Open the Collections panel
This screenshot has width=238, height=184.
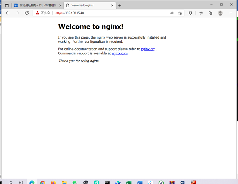point(211,13)
